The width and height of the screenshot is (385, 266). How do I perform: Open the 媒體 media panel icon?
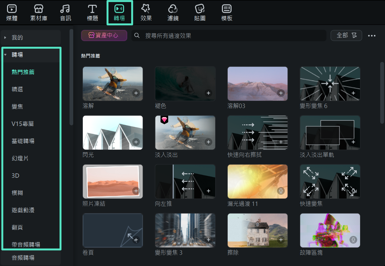click(12, 9)
